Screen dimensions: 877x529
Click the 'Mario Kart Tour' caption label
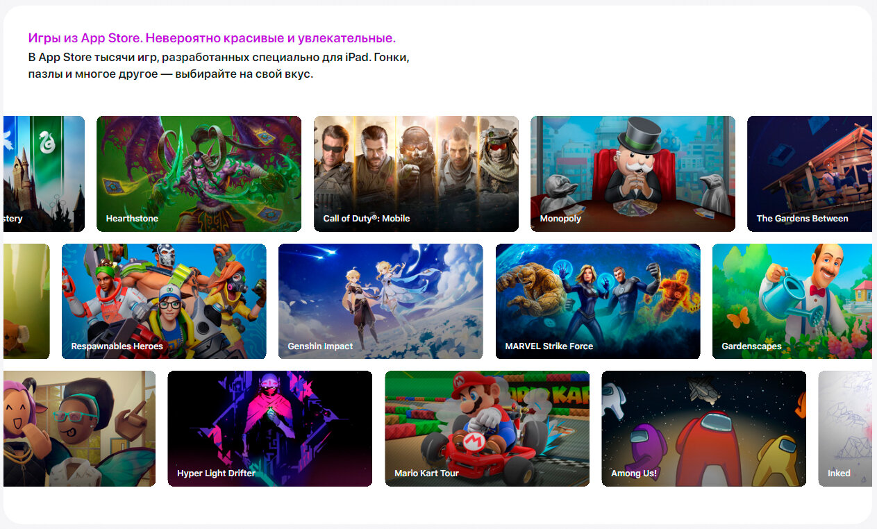click(426, 473)
